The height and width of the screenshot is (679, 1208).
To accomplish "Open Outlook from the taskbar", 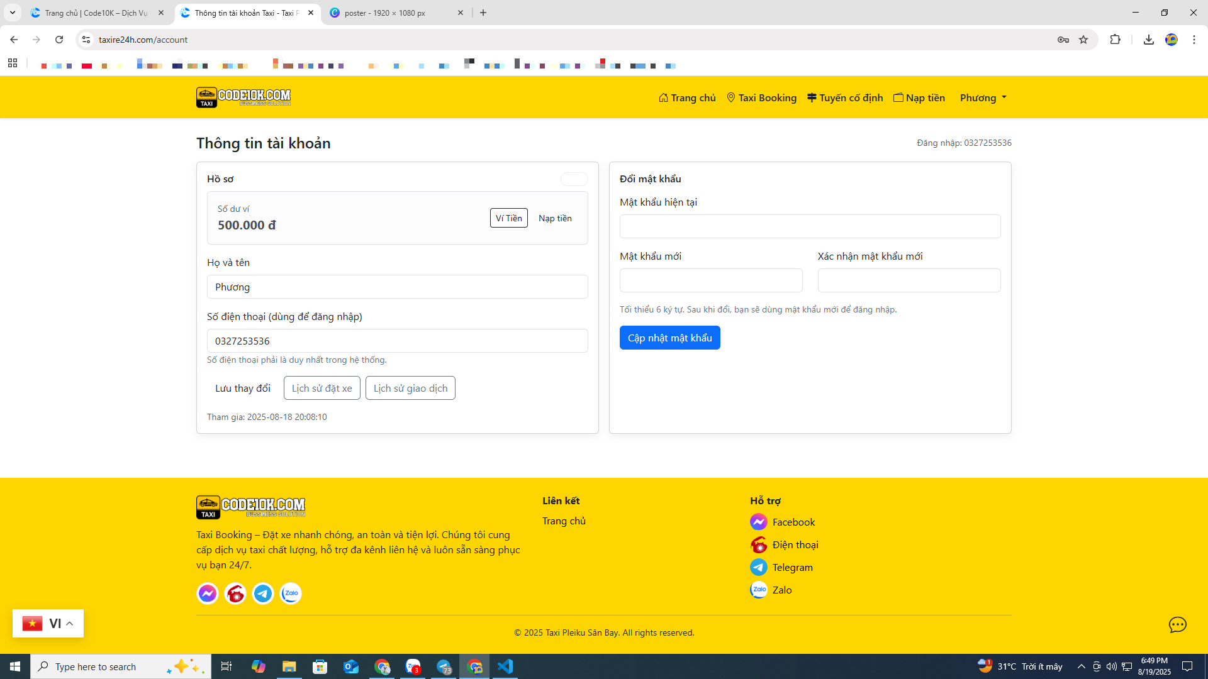I will (351, 666).
